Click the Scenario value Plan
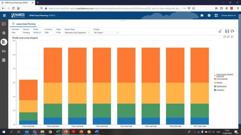This screenshot has width=241, height=135. tap(14, 33)
